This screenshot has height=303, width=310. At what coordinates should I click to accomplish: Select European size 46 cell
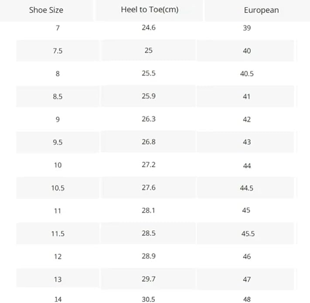point(247,256)
